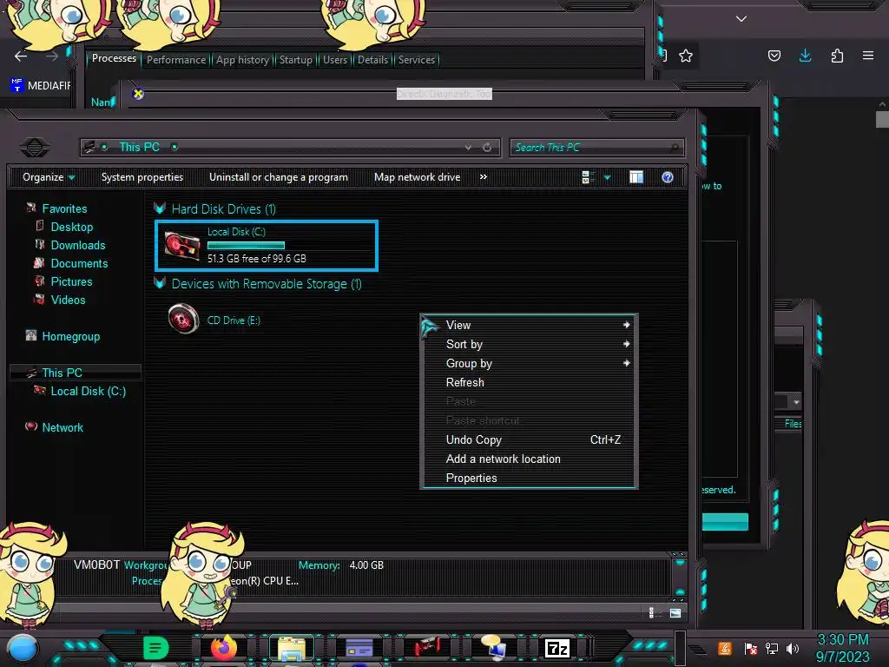Screen dimensions: 889x667
Task: Switch to Services tab in Task Manager
Action: point(416,60)
